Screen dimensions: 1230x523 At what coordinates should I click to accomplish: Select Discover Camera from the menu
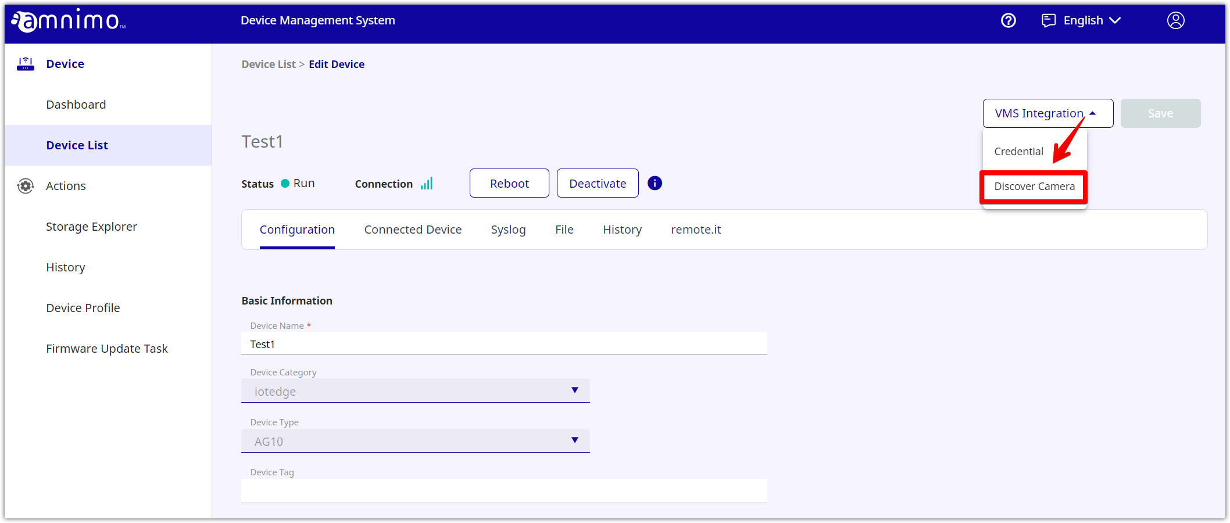(x=1034, y=187)
